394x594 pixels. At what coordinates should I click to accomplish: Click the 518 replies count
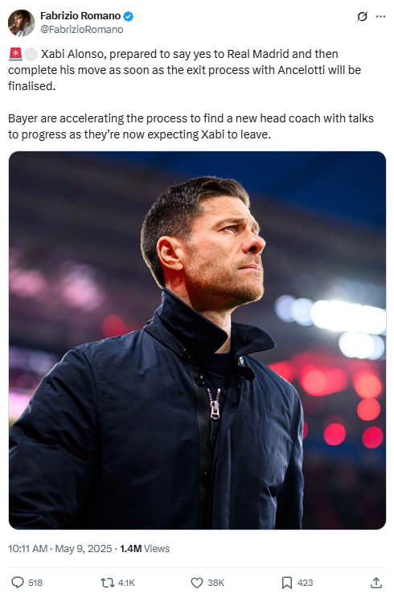click(35, 583)
